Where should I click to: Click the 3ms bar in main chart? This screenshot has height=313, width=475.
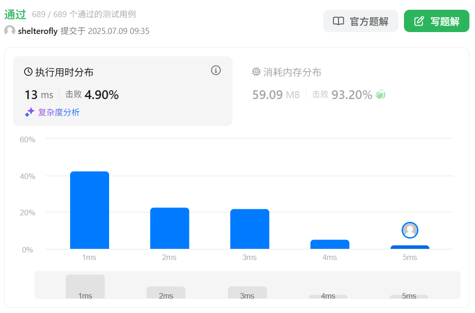[250, 229]
